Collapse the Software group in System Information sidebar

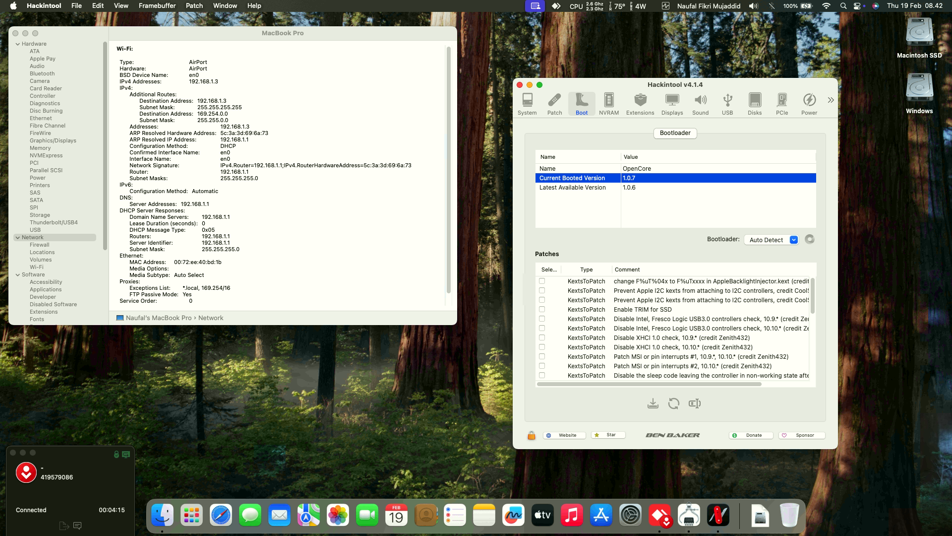coord(18,274)
